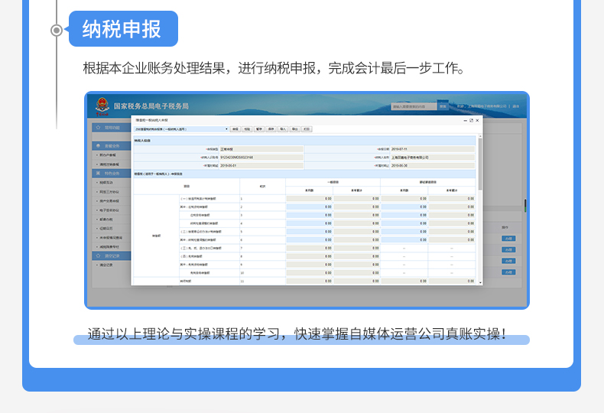Click the 申报 button in dialog toolbar

[235, 129]
